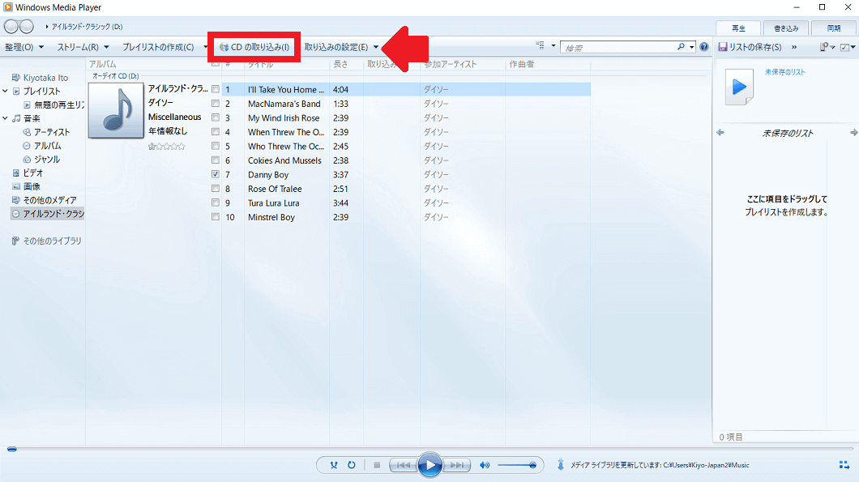Click CD の取り込み(I) to rip the CD
Image resolution: width=859 pixels, height=482 pixels.
(254, 47)
